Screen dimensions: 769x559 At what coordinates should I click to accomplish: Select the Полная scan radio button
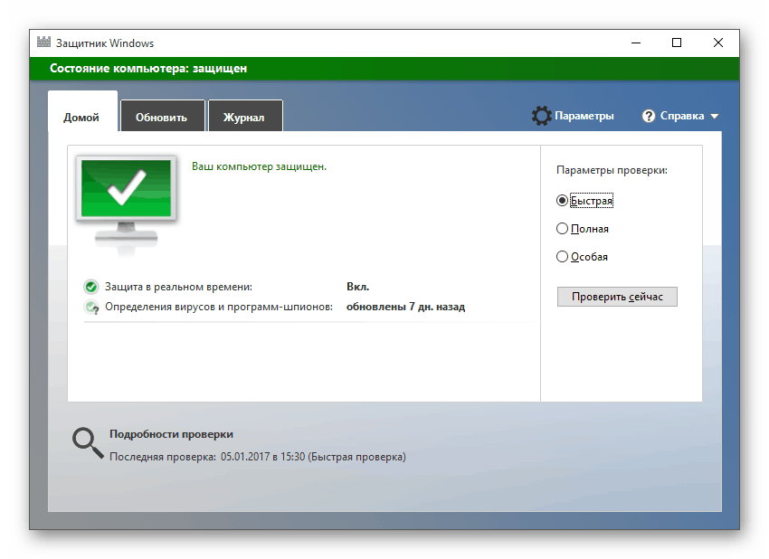pos(562,229)
